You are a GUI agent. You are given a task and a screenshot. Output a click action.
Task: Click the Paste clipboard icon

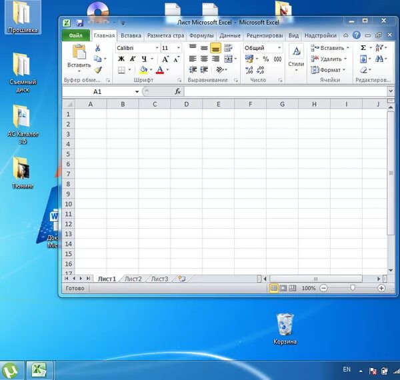[79, 52]
